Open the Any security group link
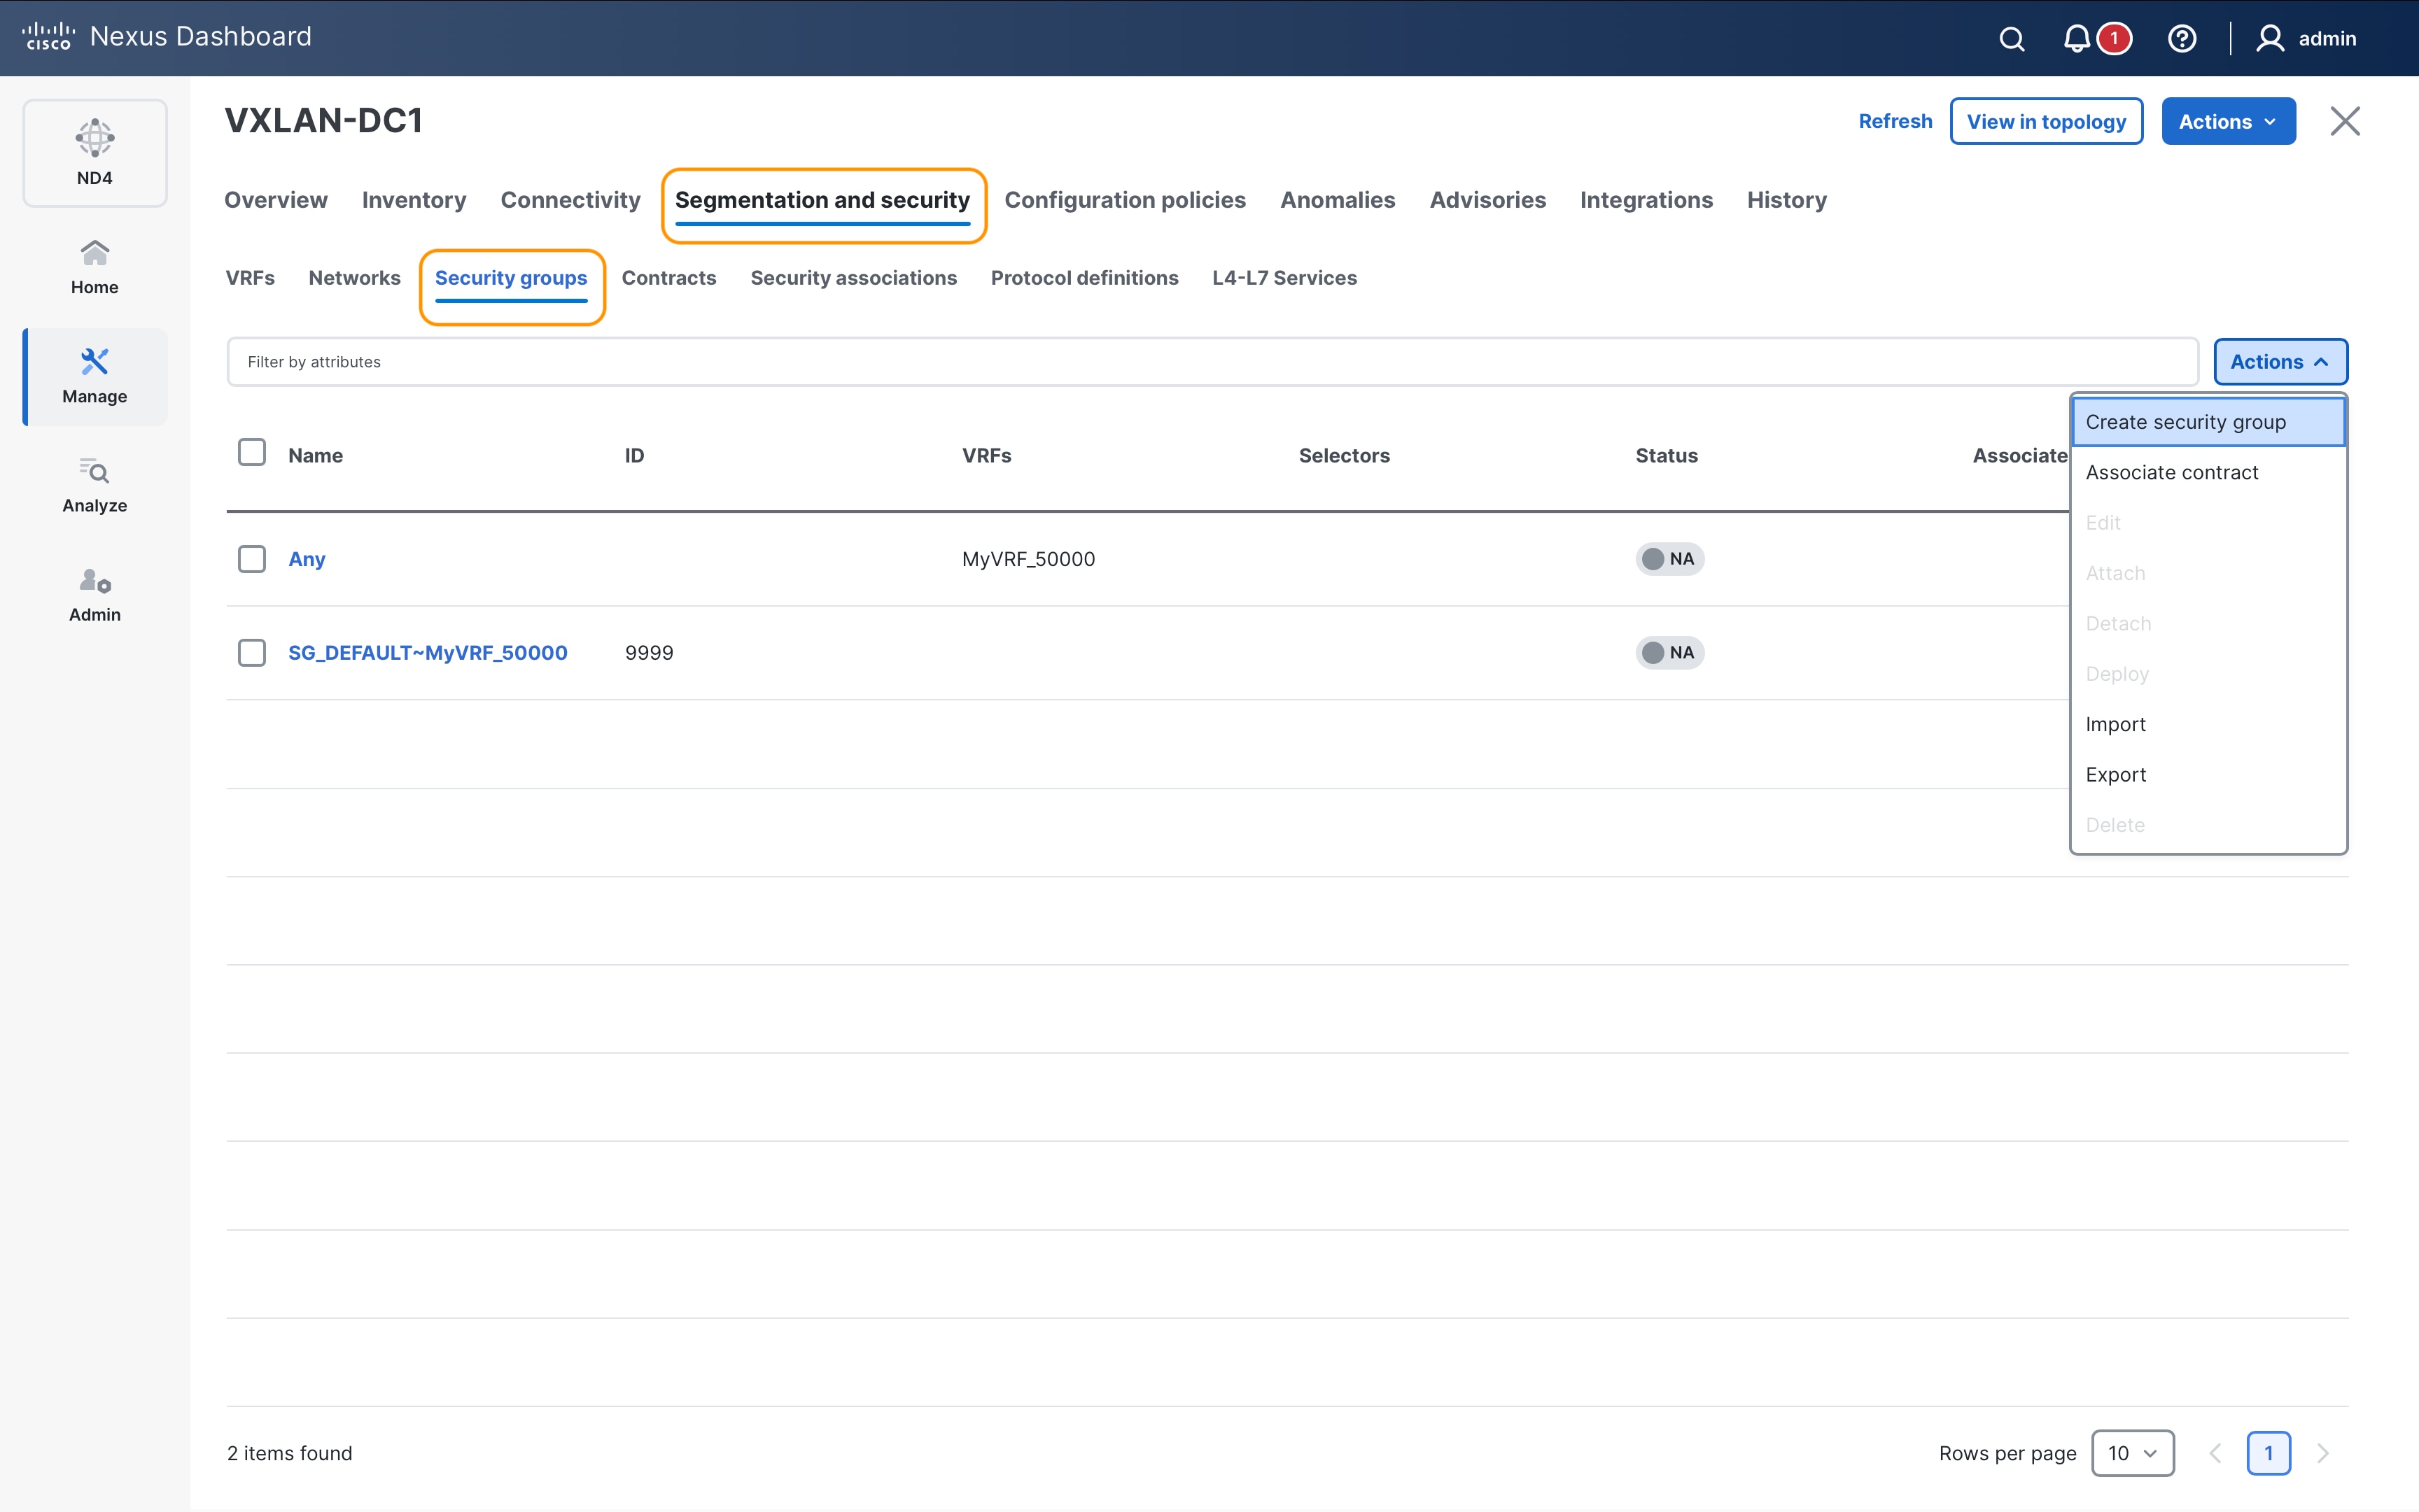 (x=307, y=559)
